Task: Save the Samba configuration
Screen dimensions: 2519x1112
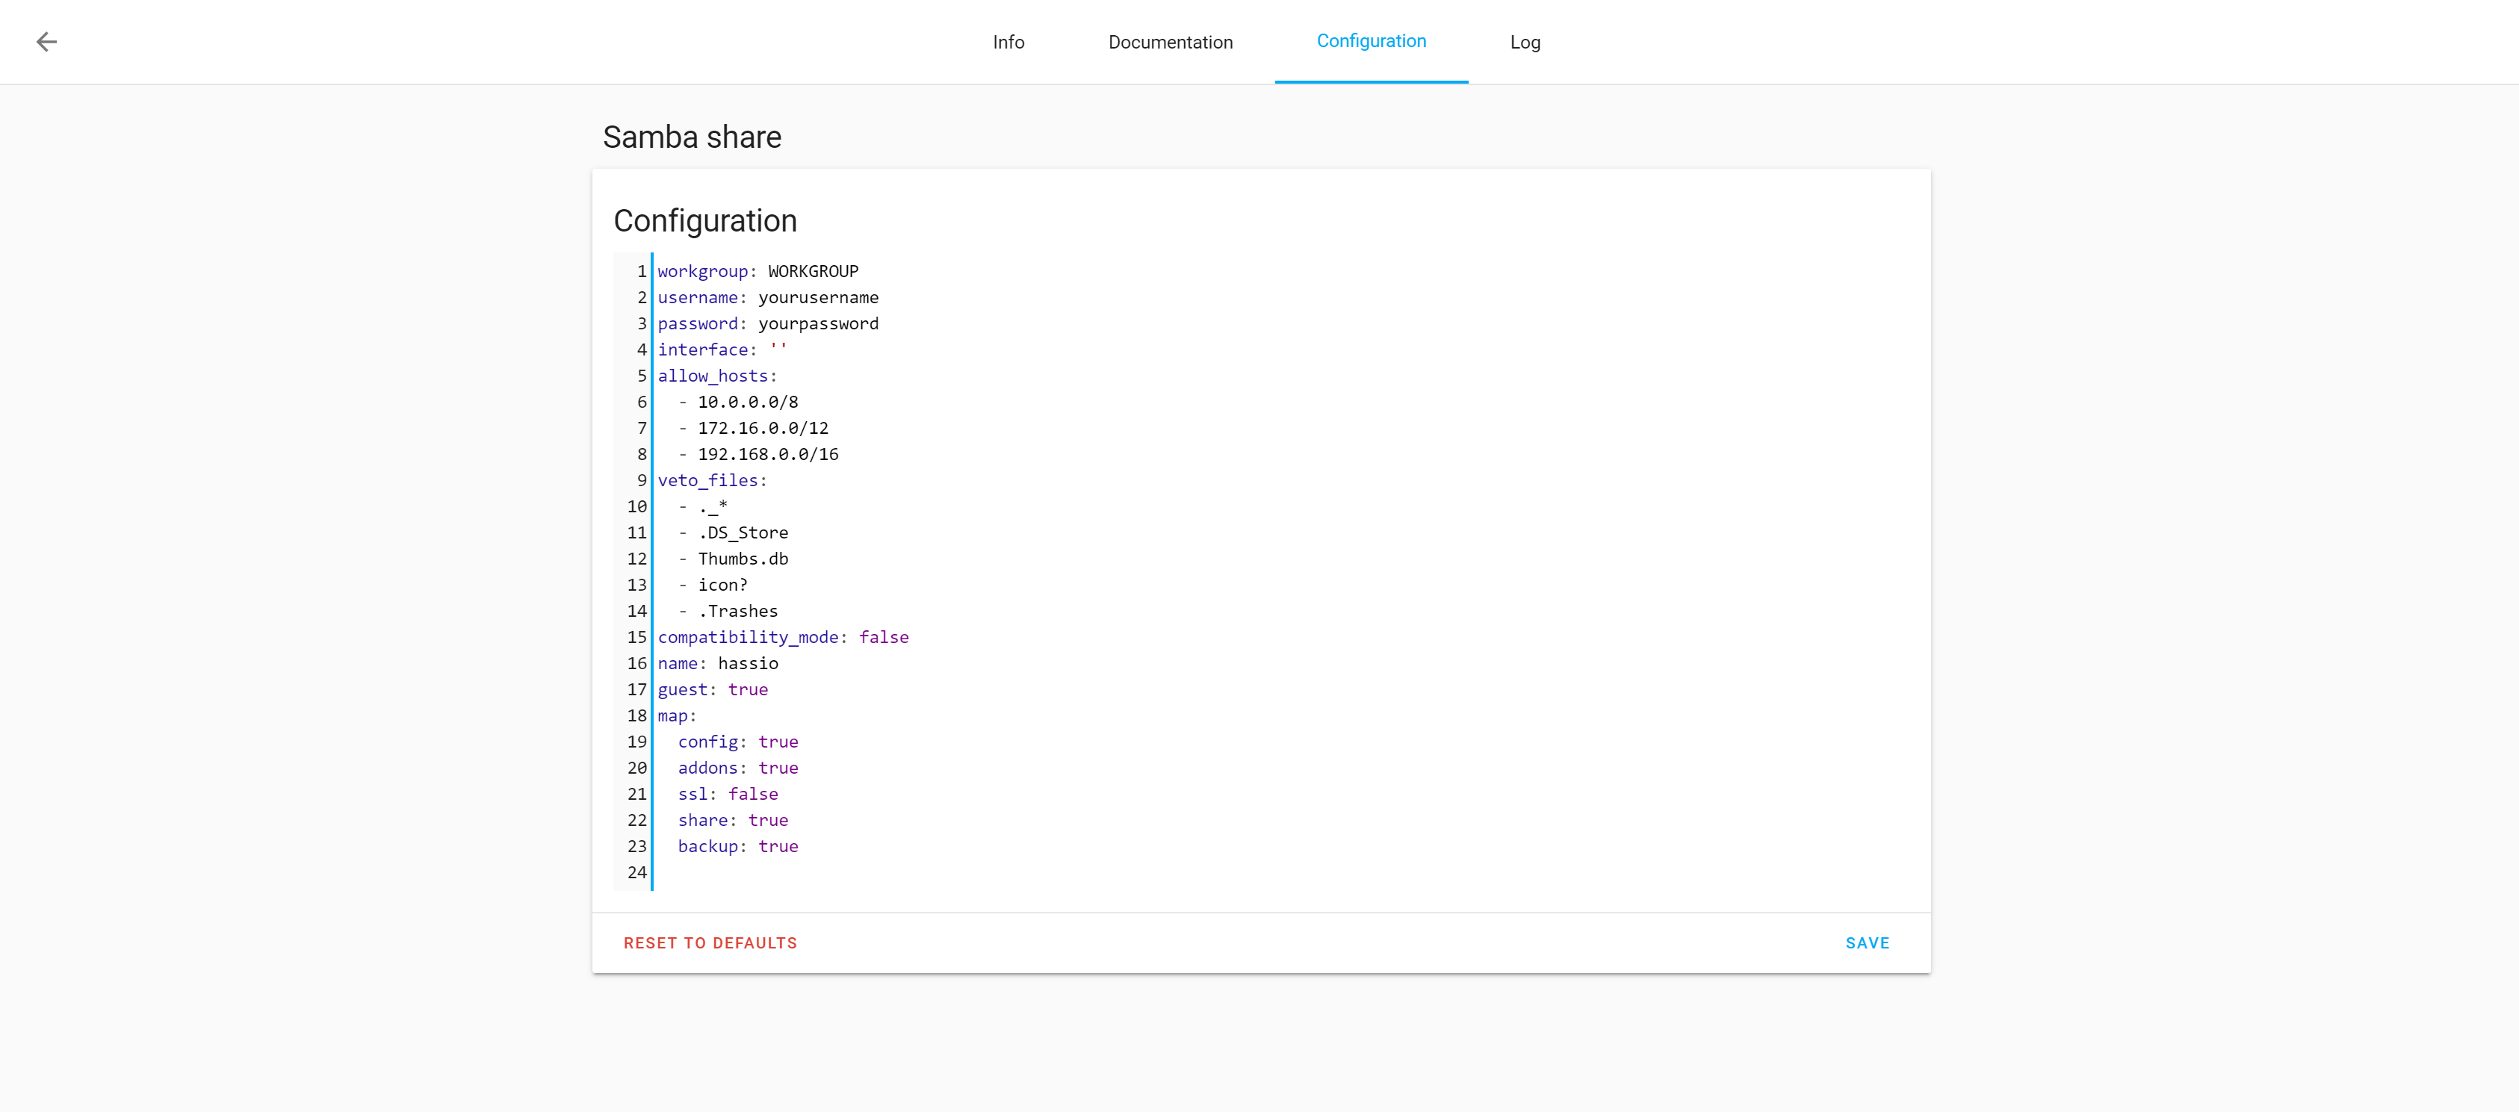Action: pyautogui.click(x=1867, y=943)
